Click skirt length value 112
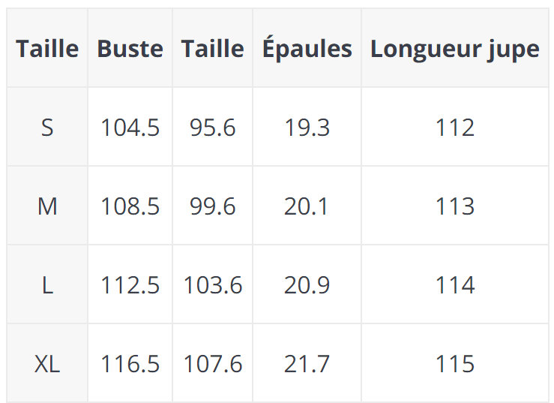 pos(454,128)
